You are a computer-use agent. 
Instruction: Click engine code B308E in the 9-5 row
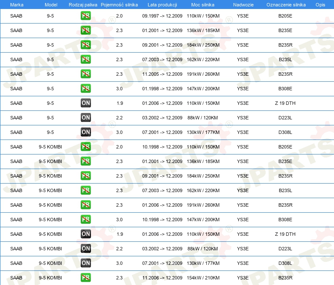[x=285, y=89]
